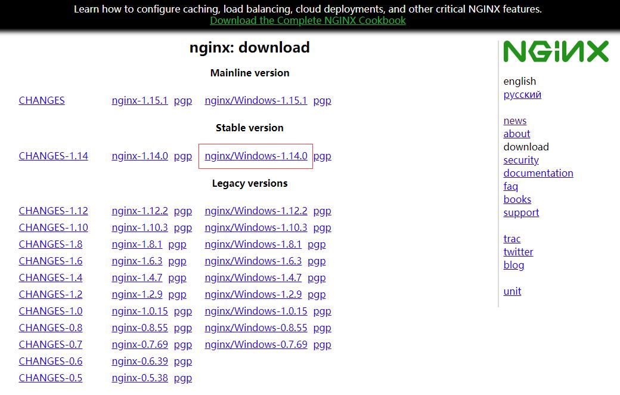The width and height of the screenshot is (620, 395).
Task: Download nginx/Windows-0.8.55
Action: click(x=256, y=328)
